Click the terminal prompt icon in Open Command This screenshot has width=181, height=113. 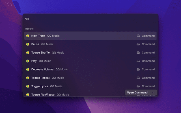[153, 93]
